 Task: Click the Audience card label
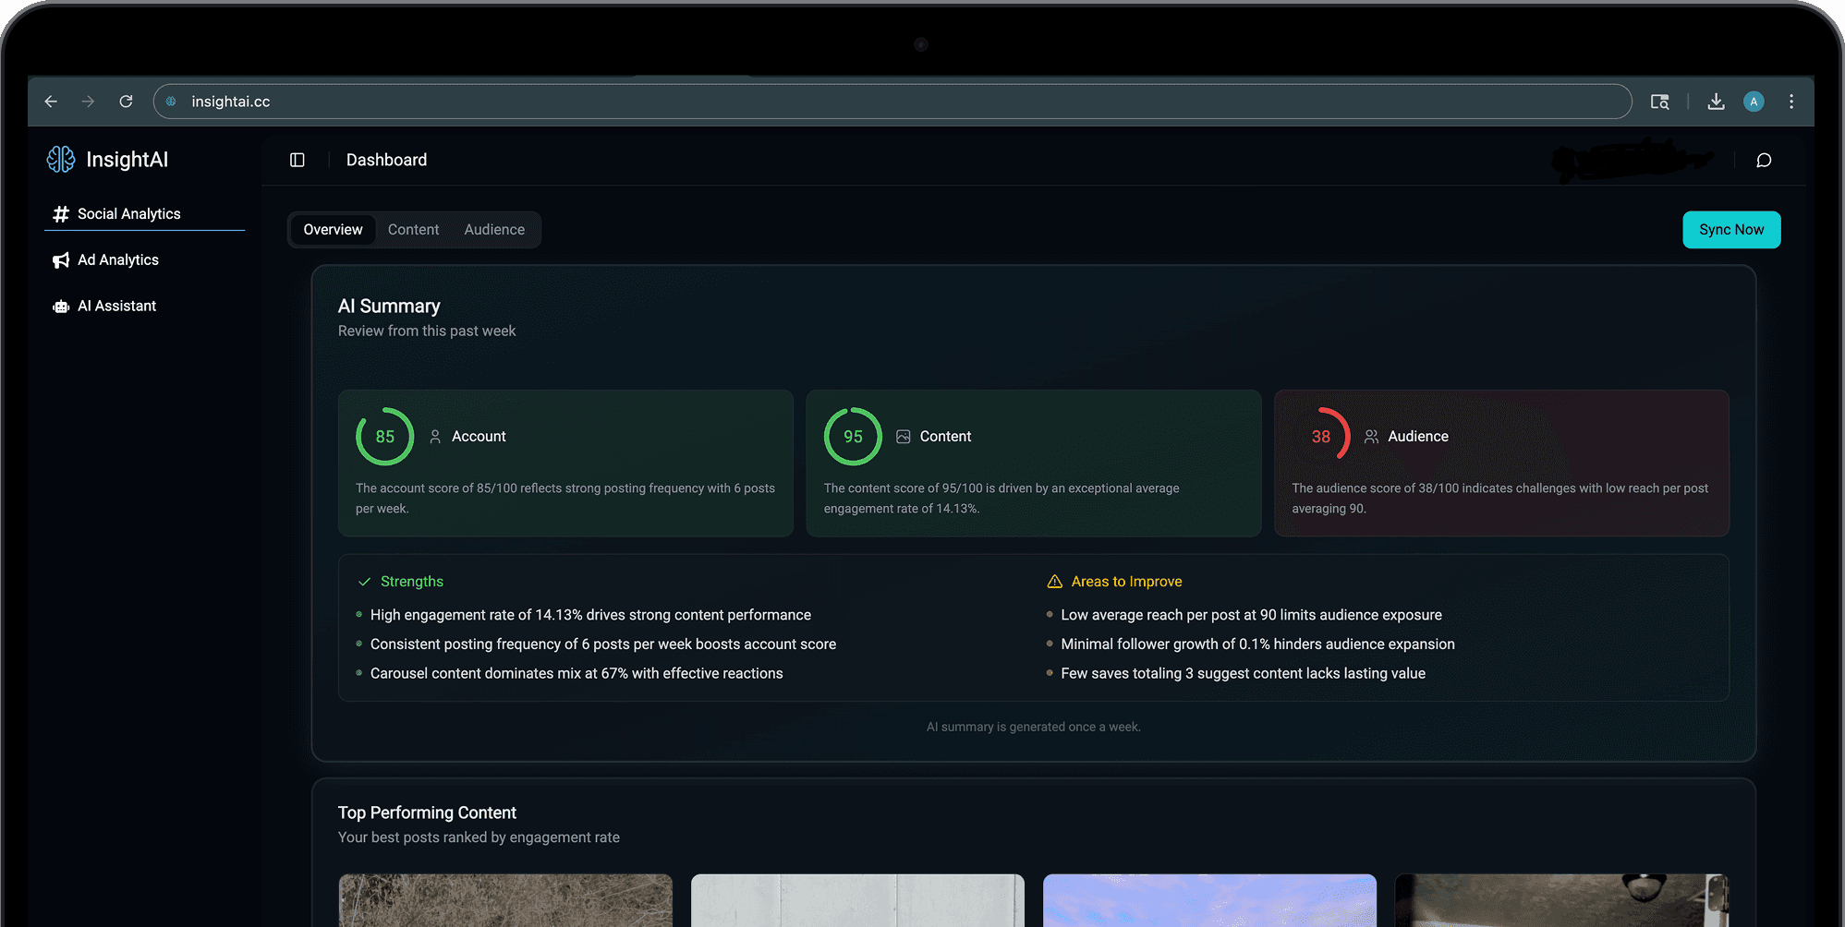(x=1418, y=437)
